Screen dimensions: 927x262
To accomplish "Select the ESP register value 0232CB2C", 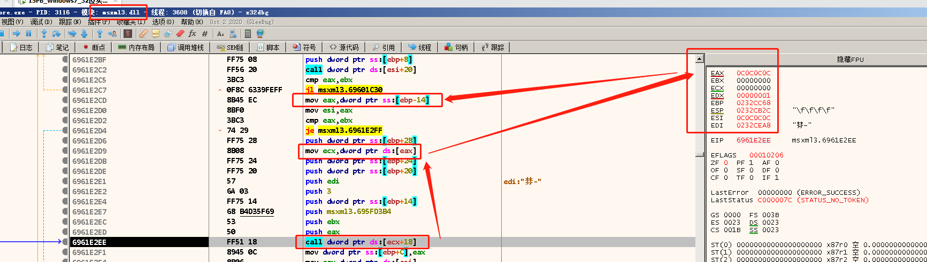I will 754,110.
